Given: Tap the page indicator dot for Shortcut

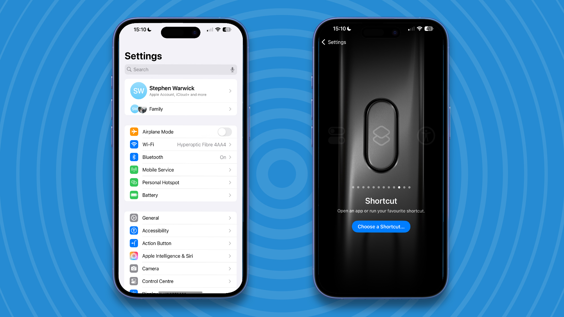Looking at the screenshot, I should tap(399, 187).
